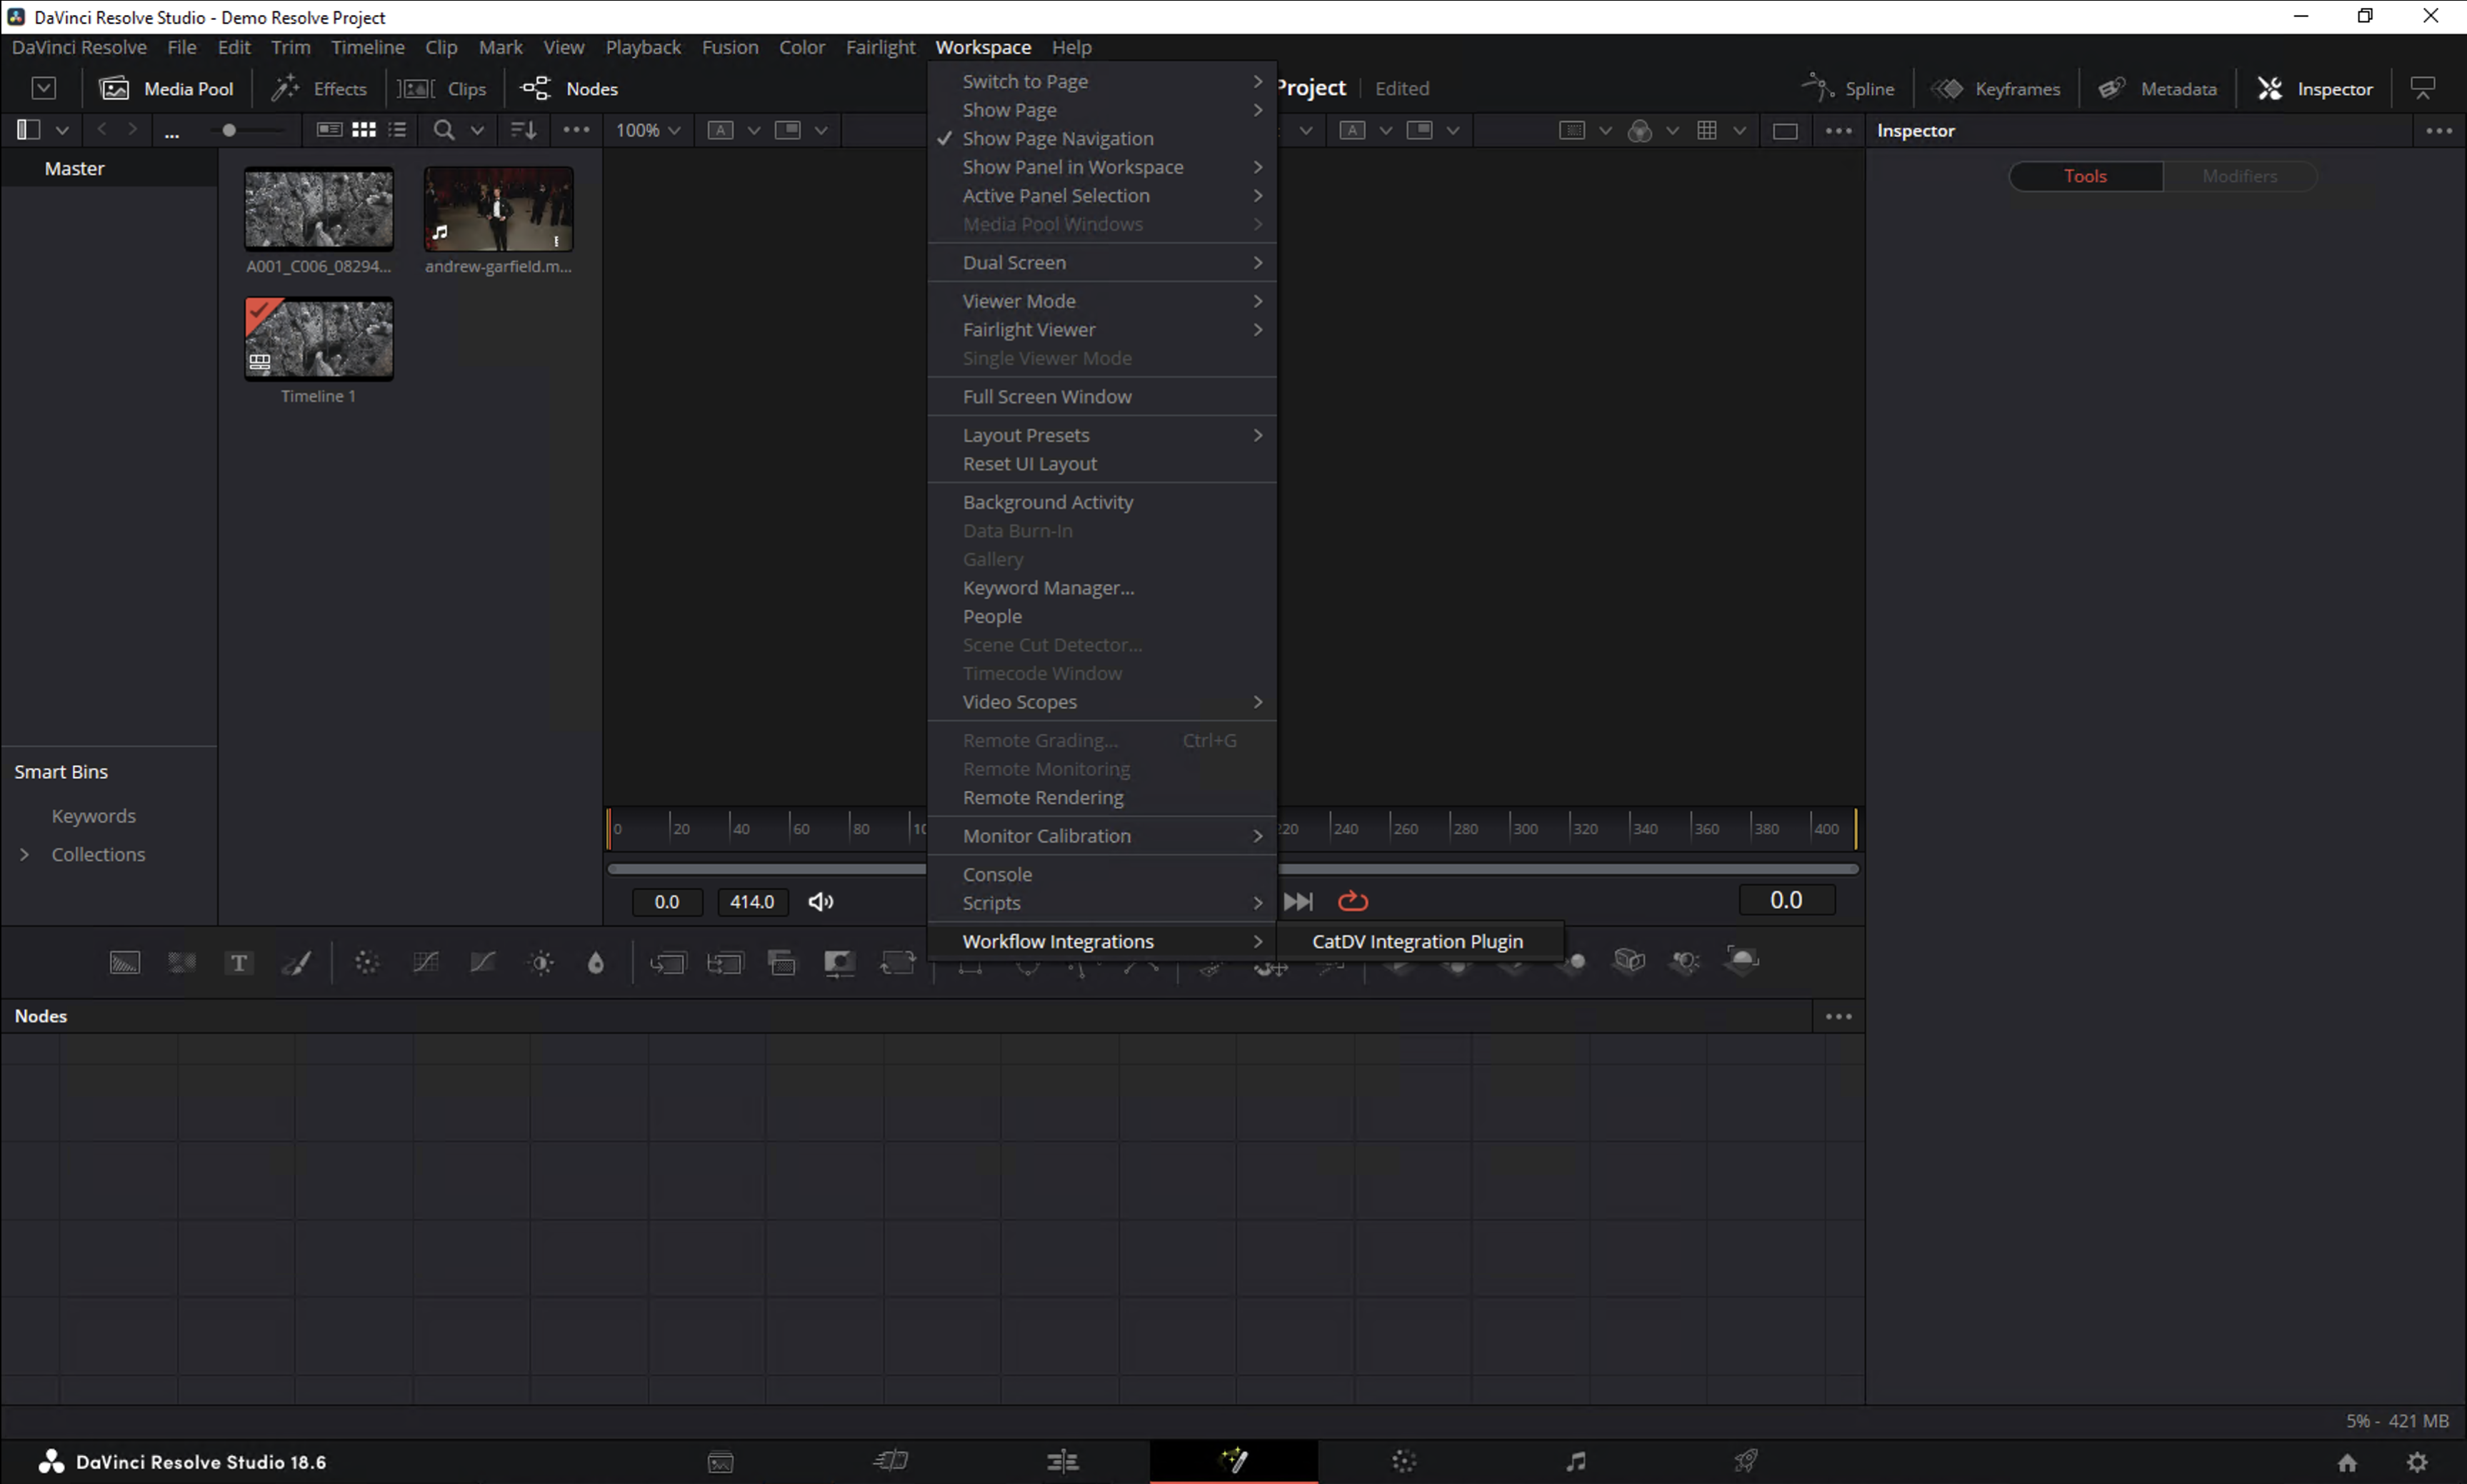Expand the Monitor Calibration submenu
The image size is (2467, 1484).
click(x=1102, y=836)
